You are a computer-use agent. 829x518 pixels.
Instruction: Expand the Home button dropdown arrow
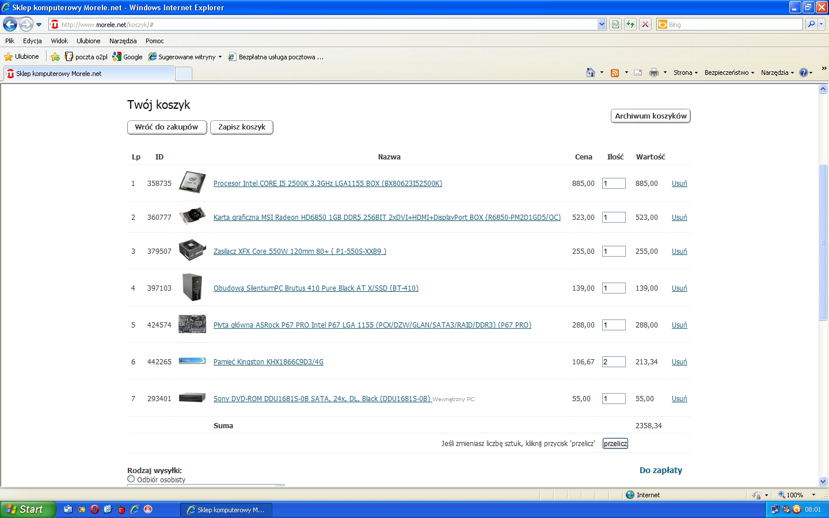click(x=602, y=73)
